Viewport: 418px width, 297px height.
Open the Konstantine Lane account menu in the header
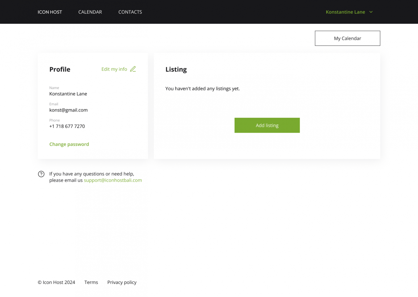tap(345, 12)
